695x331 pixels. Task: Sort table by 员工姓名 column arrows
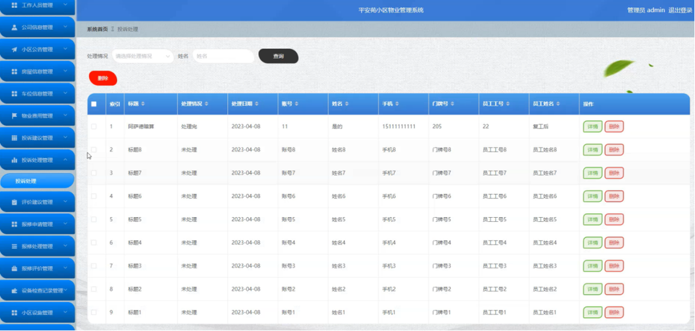point(558,104)
